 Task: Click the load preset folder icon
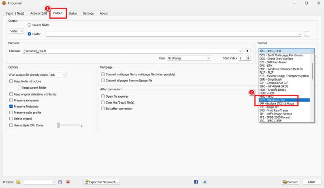[x=18, y=182]
